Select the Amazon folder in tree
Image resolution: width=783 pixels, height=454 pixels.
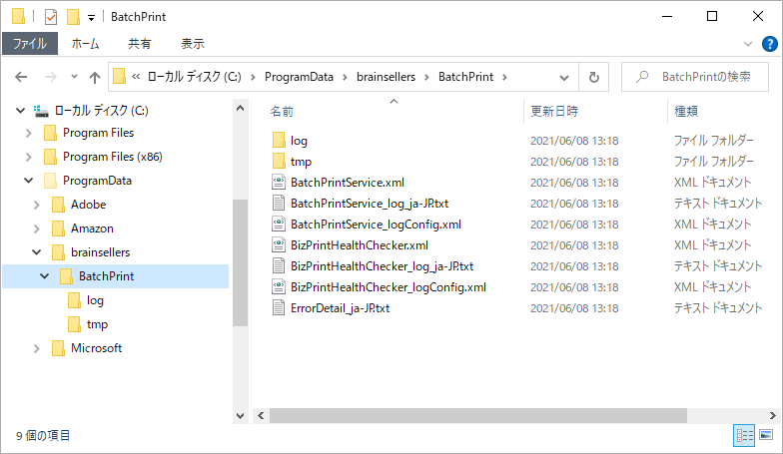point(92,228)
